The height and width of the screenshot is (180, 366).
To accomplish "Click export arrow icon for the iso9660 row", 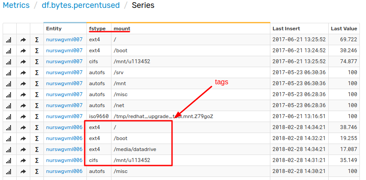I will (x=23, y=116).
